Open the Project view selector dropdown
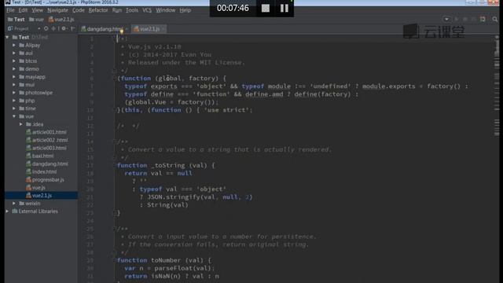 [x=39, y=28]
